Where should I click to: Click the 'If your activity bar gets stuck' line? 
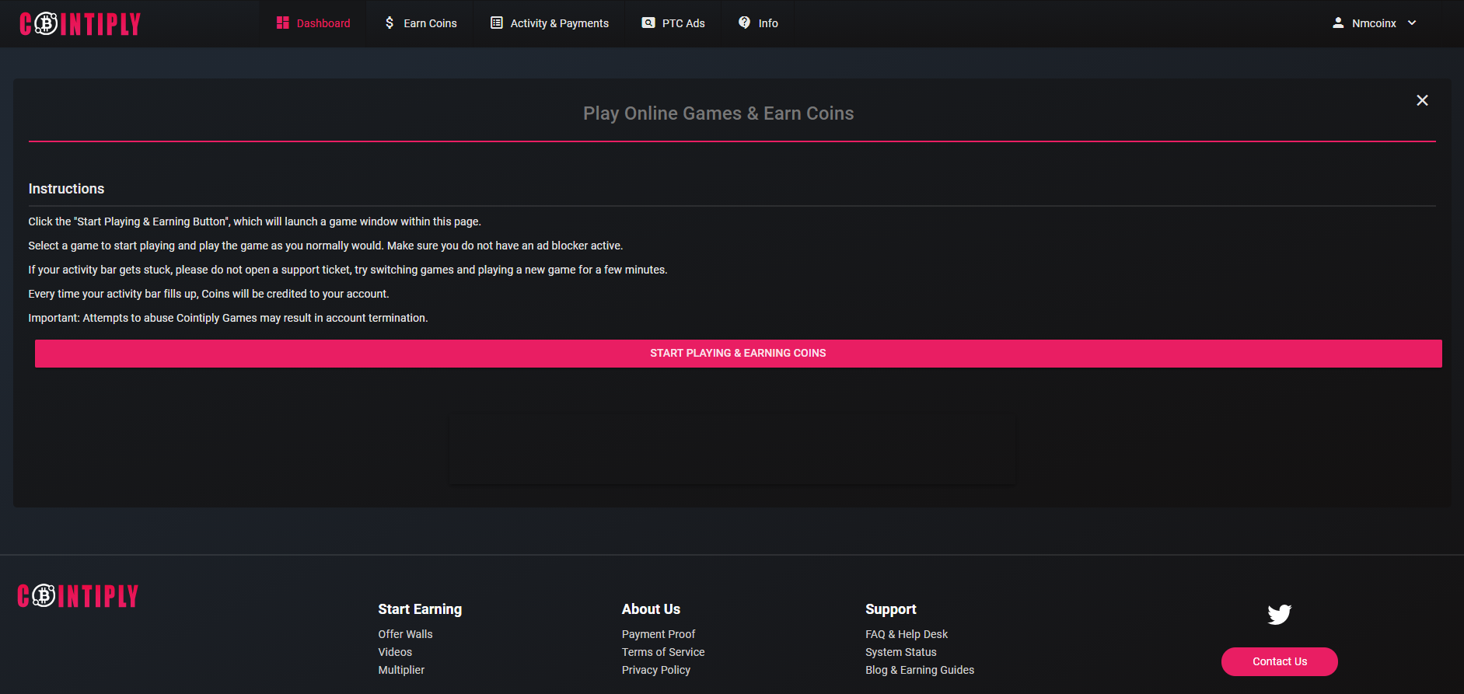pos(348,270)
